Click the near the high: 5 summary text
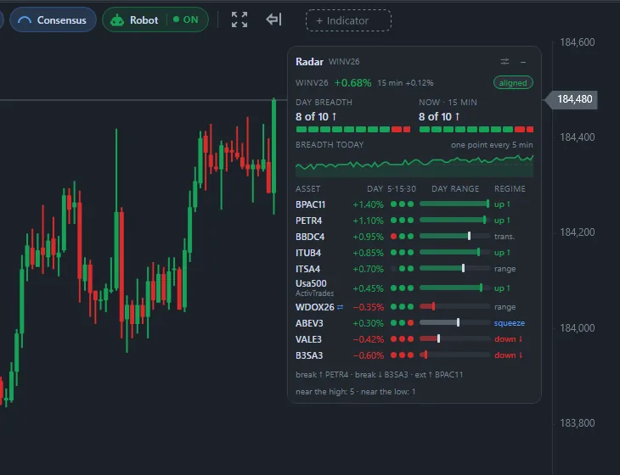 point(324,392)
